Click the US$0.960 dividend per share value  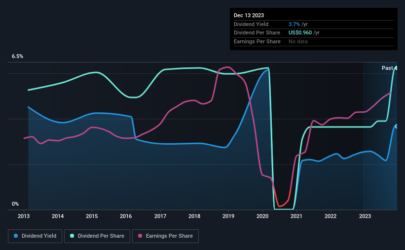point(300,33)
